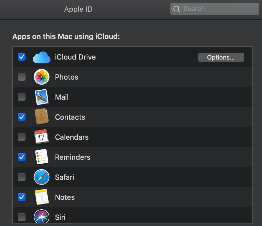
Task: Select the Notes label
Action: (65, 197)
